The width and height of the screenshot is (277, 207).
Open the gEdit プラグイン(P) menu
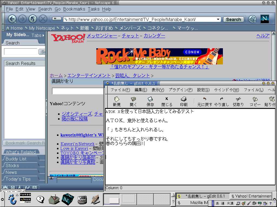[x=180, y=90]
